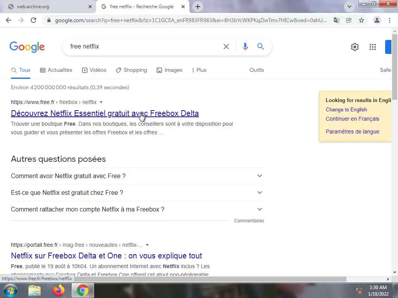Viewport: 398px width, 298px height.
Task: Open Paramètres de langue link
Action: [x=352, y=132]
